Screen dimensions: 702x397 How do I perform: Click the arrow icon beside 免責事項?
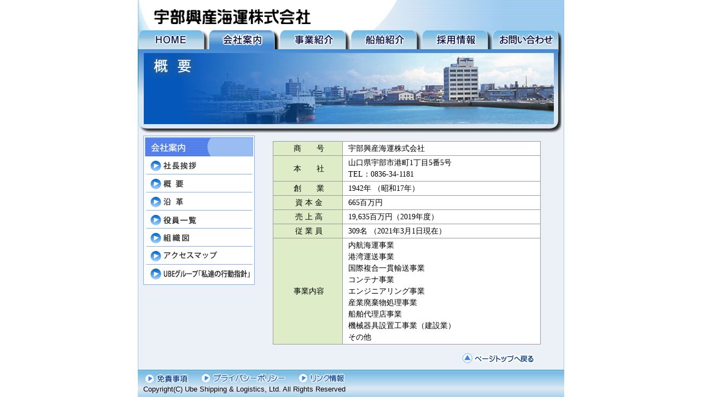coord(149,378)
